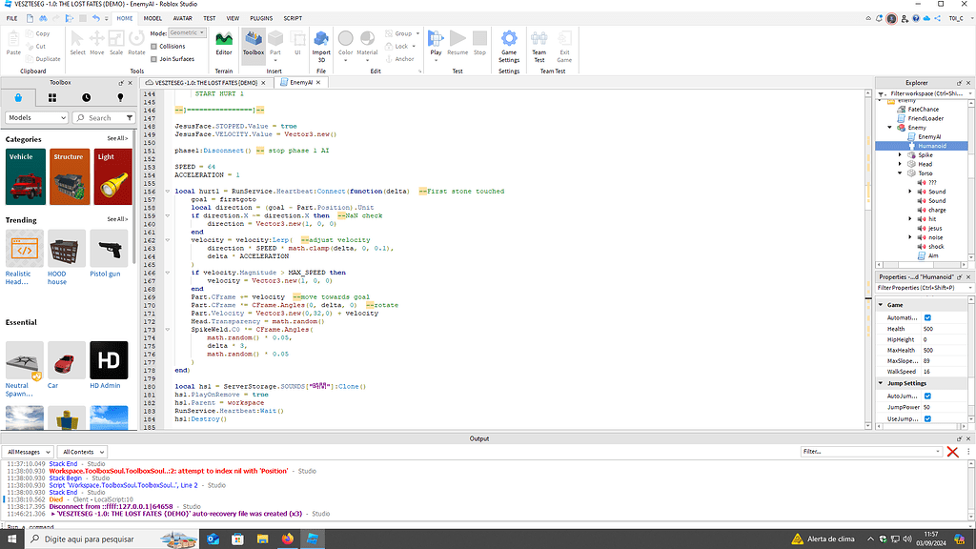Open the VIEW ribbon tab
Viewport: 976px width, 549px height.
(233, 19)
